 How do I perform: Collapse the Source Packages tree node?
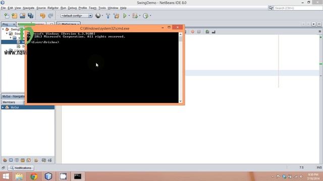[x=7, y=34]
